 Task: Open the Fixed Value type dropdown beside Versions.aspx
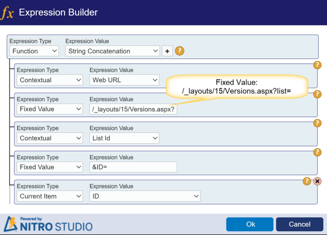pyautogui.click(x=50, y=109)
